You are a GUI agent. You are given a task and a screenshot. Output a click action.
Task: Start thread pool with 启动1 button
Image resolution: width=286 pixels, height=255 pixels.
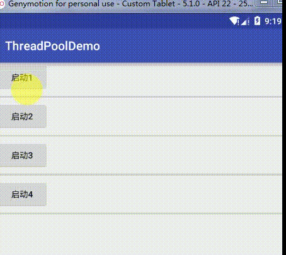click(23, 78)
